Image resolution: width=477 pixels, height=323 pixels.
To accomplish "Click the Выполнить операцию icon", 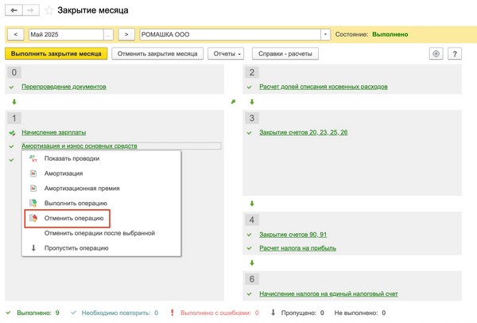I will coord(33,204).
